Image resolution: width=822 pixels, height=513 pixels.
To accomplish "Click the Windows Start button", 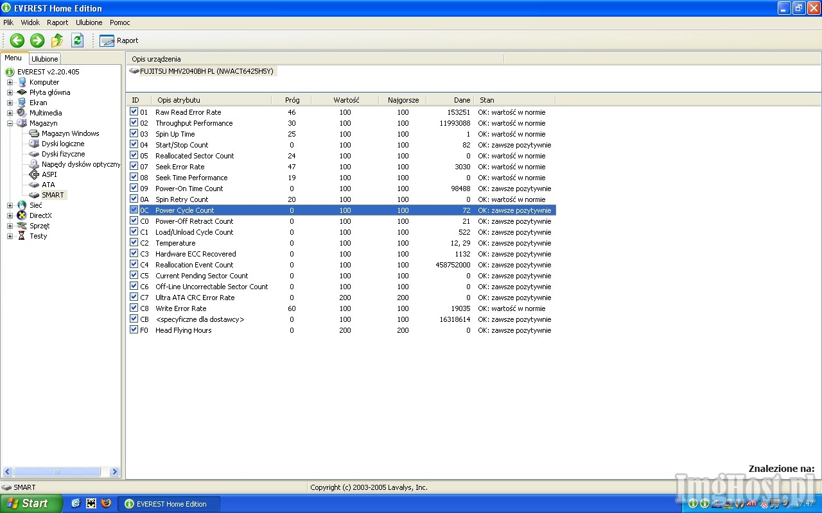I will point(31,503).
